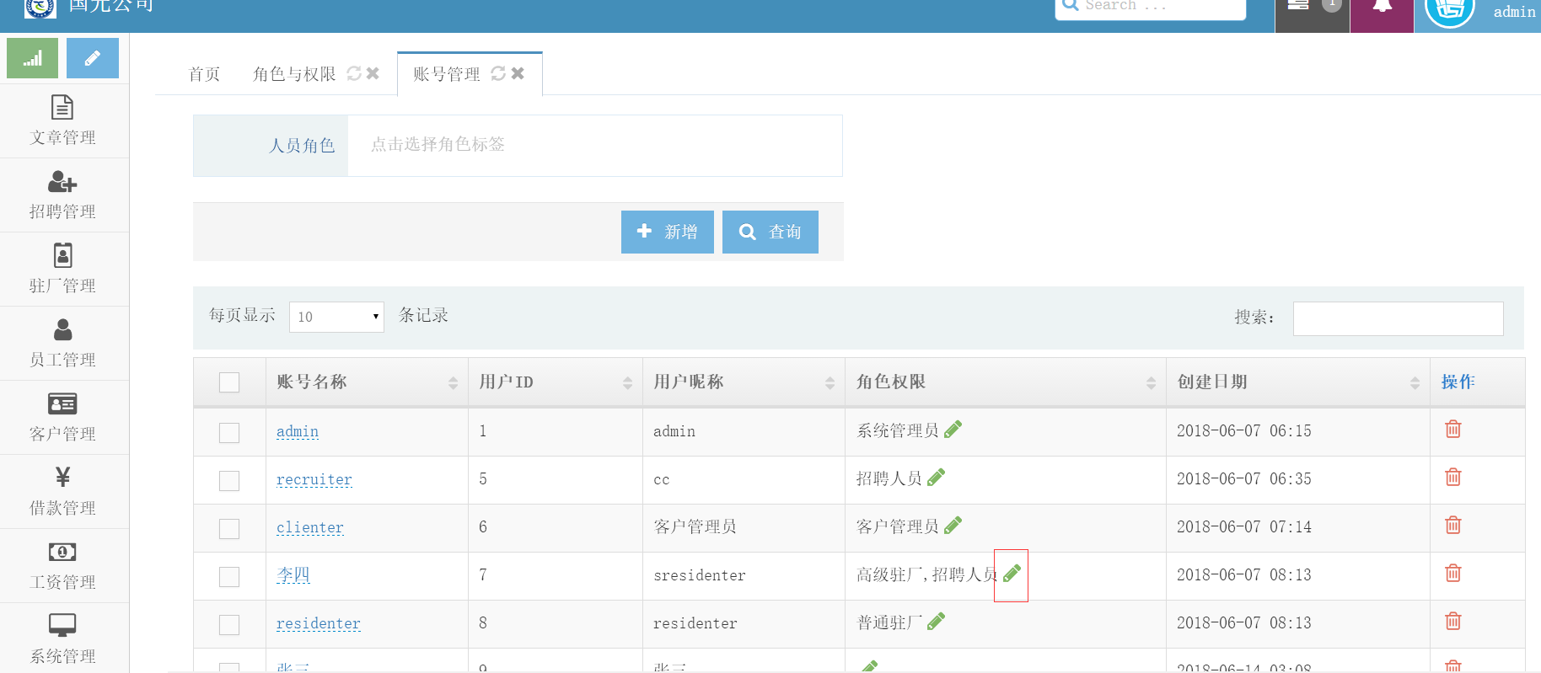The width and height of the screenshot is (1541, 673).
Task: Check the residenter row checkbox
Action: [x=229, y=625]
